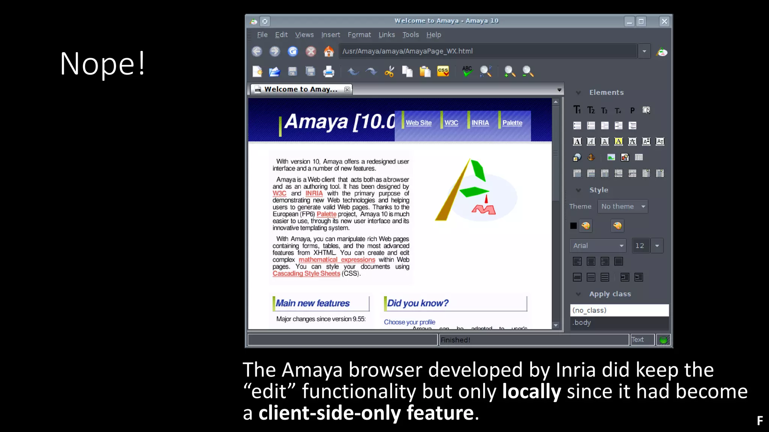The height and width of the screenshot is (432, 769).
Task: Follow the W3C link in the banner
Action: [x=451, y=123]
